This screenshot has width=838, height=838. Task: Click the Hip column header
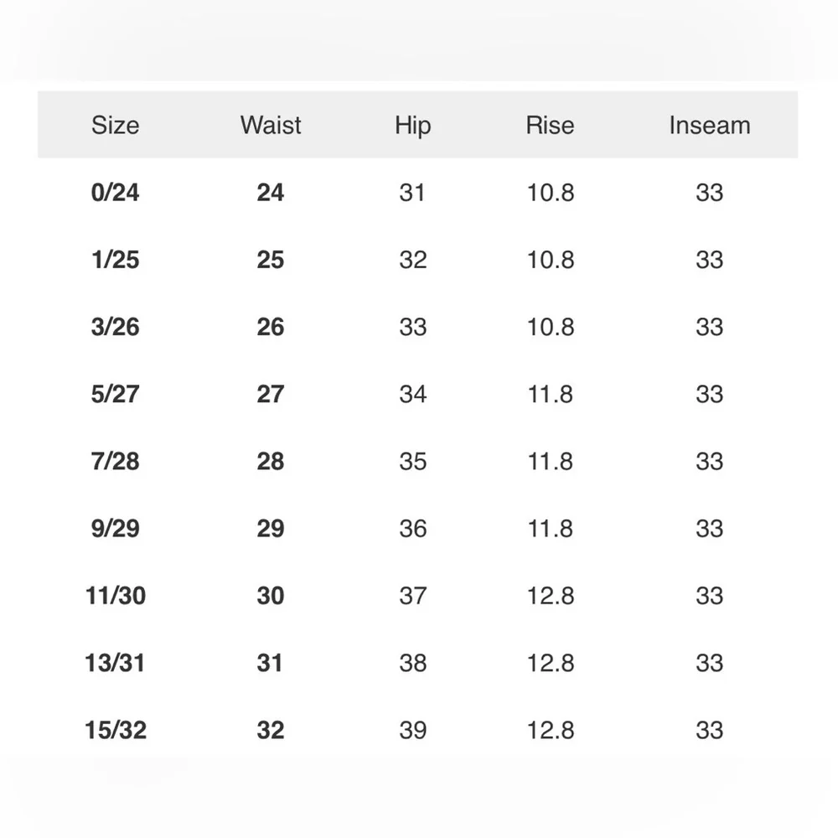[412, 127]
